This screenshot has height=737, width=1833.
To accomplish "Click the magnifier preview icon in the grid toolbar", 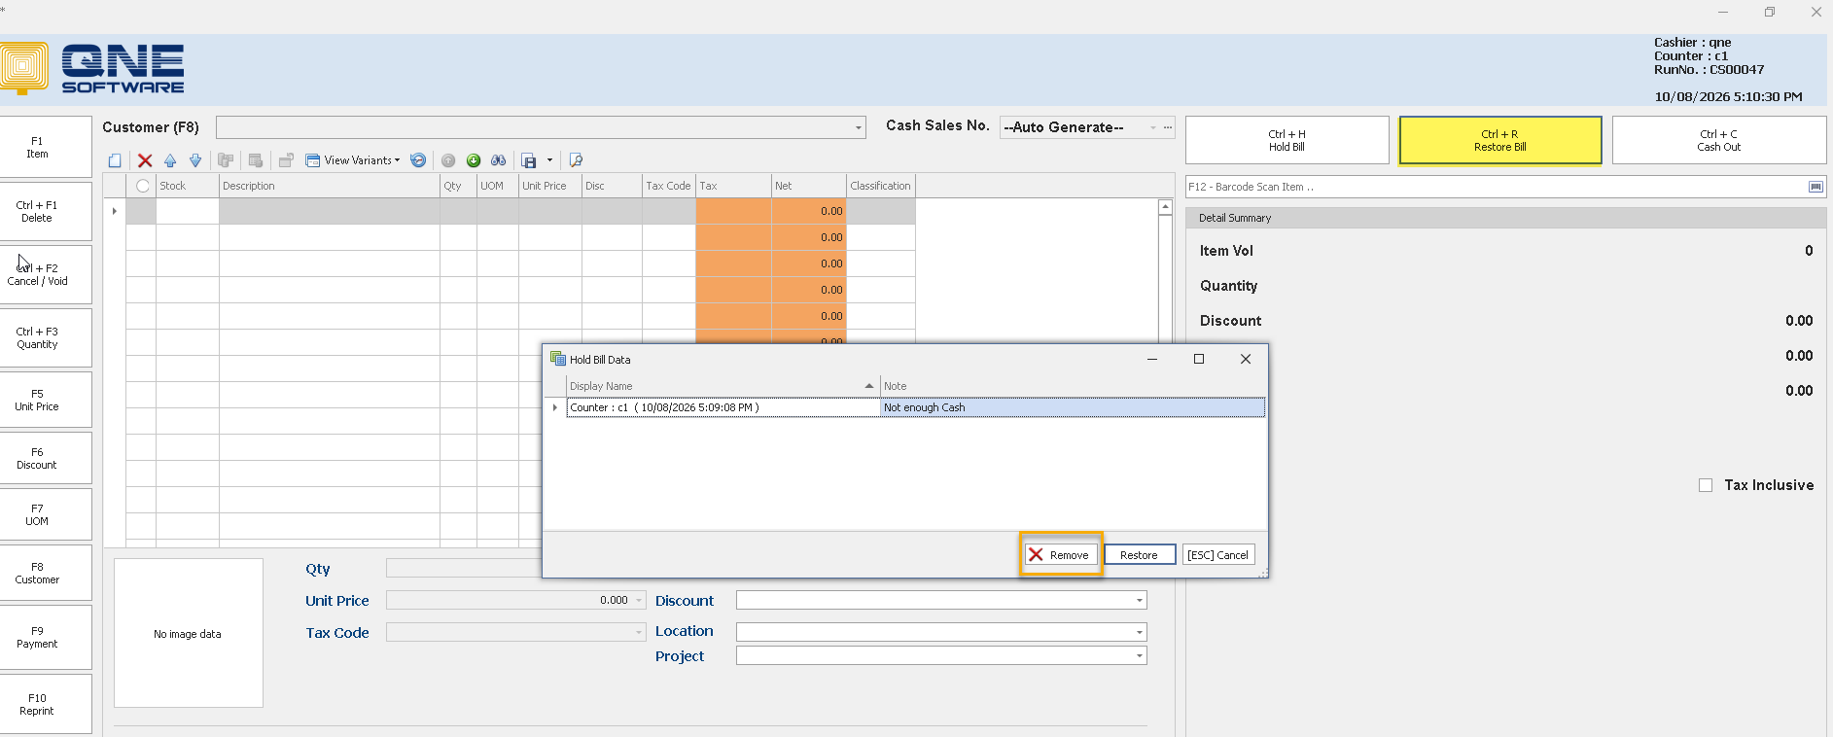I will click(576, 160).
